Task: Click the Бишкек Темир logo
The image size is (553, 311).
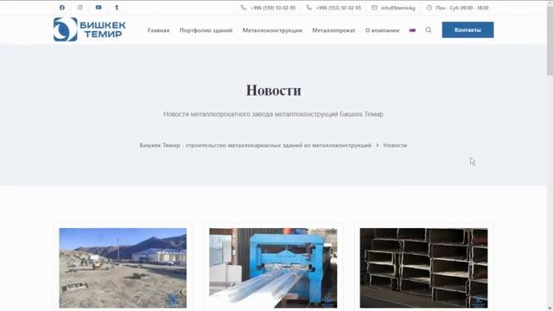Action: click(x=90, y=29)
